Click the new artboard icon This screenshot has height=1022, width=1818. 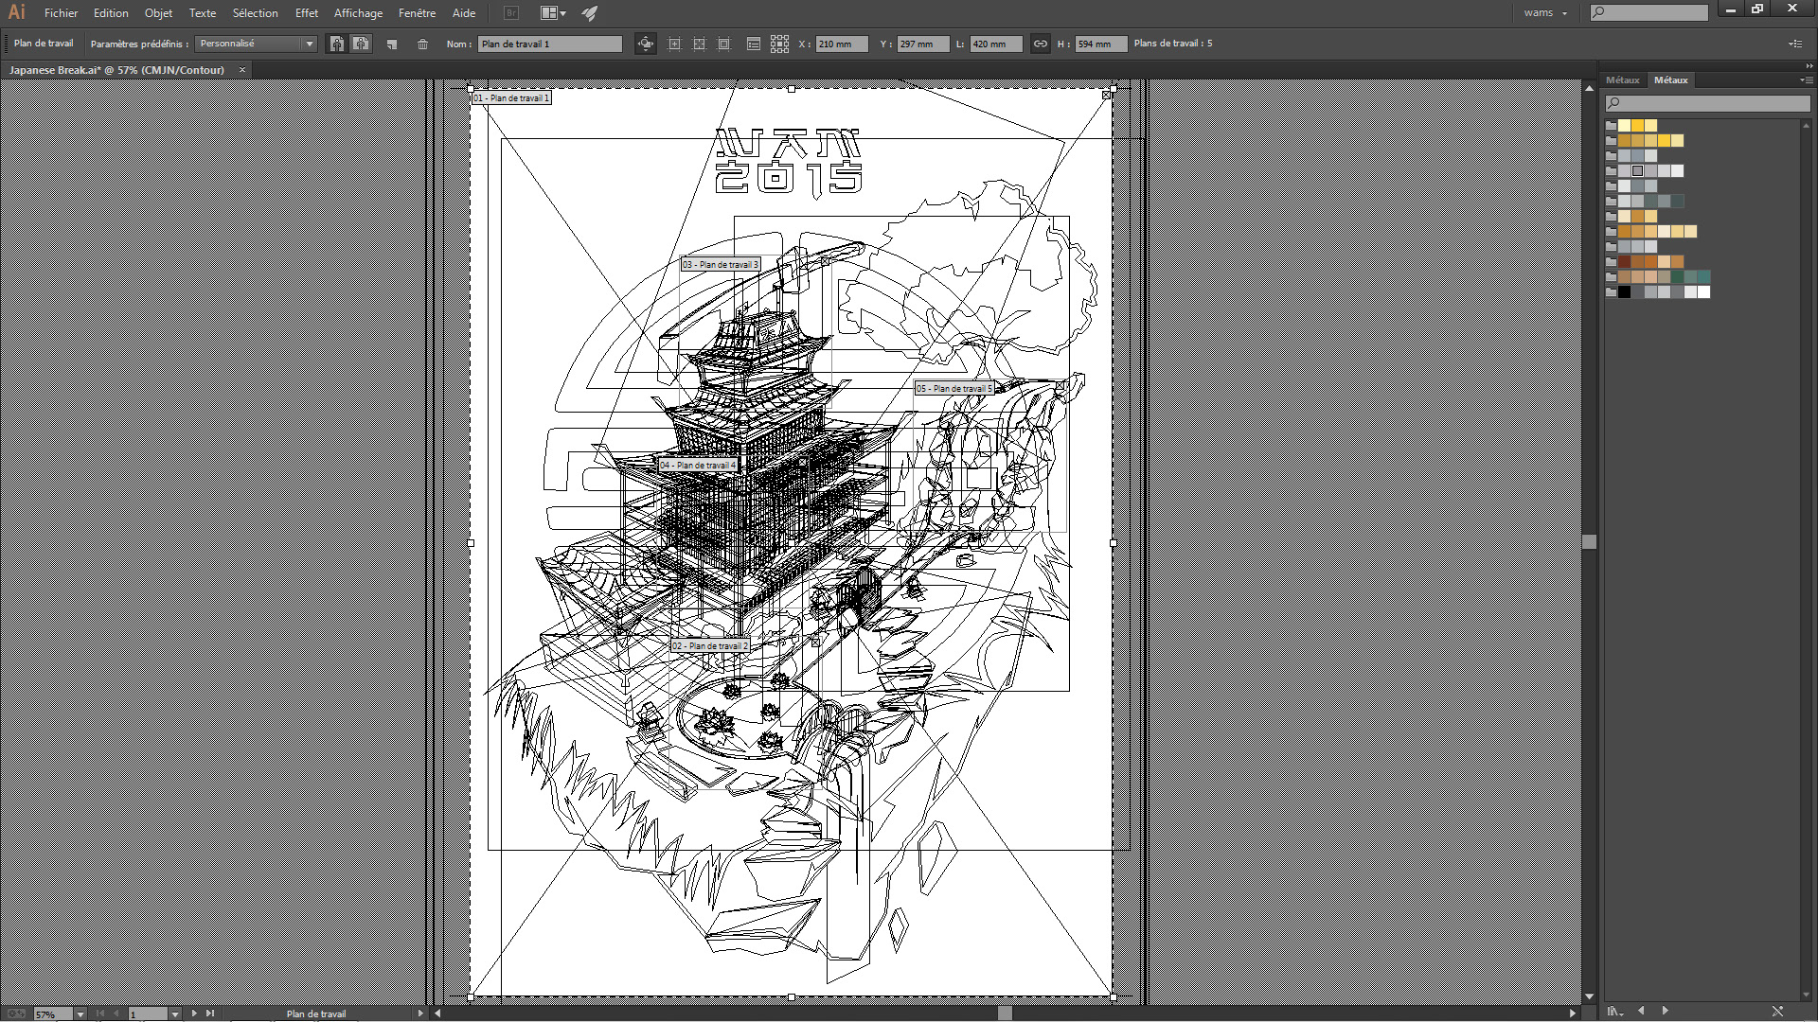point(392,44)
